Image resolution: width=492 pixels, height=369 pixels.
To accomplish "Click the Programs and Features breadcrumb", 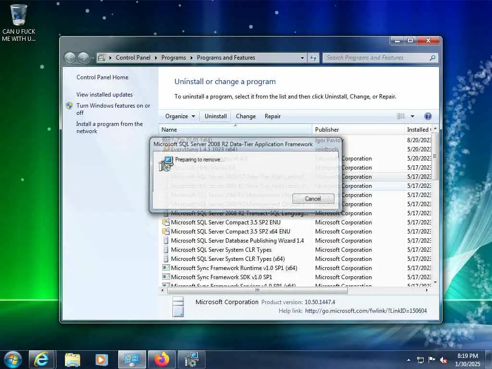I will (x=226, y=58).
